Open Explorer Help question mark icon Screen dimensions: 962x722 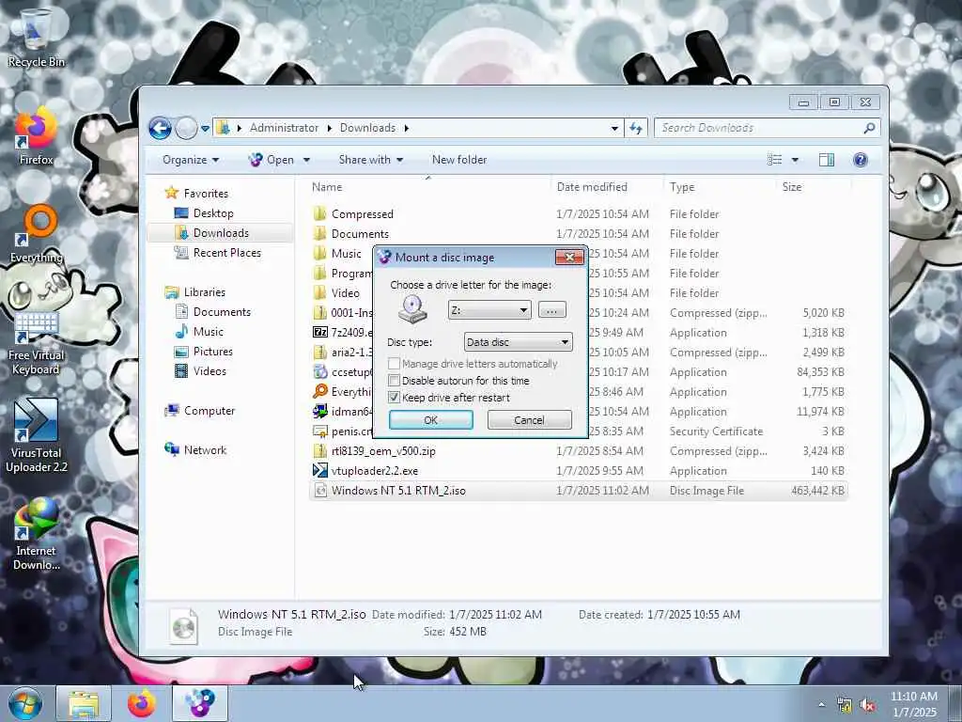861,160
